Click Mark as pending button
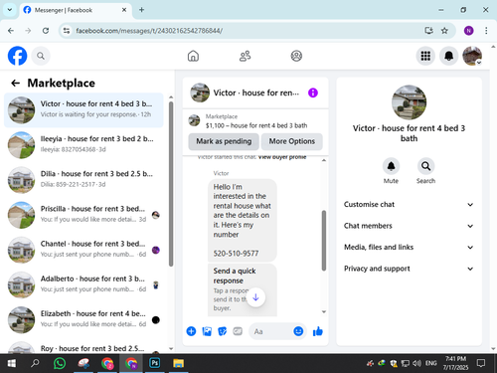This screenshot has height=373, width=497. point(224,141)
